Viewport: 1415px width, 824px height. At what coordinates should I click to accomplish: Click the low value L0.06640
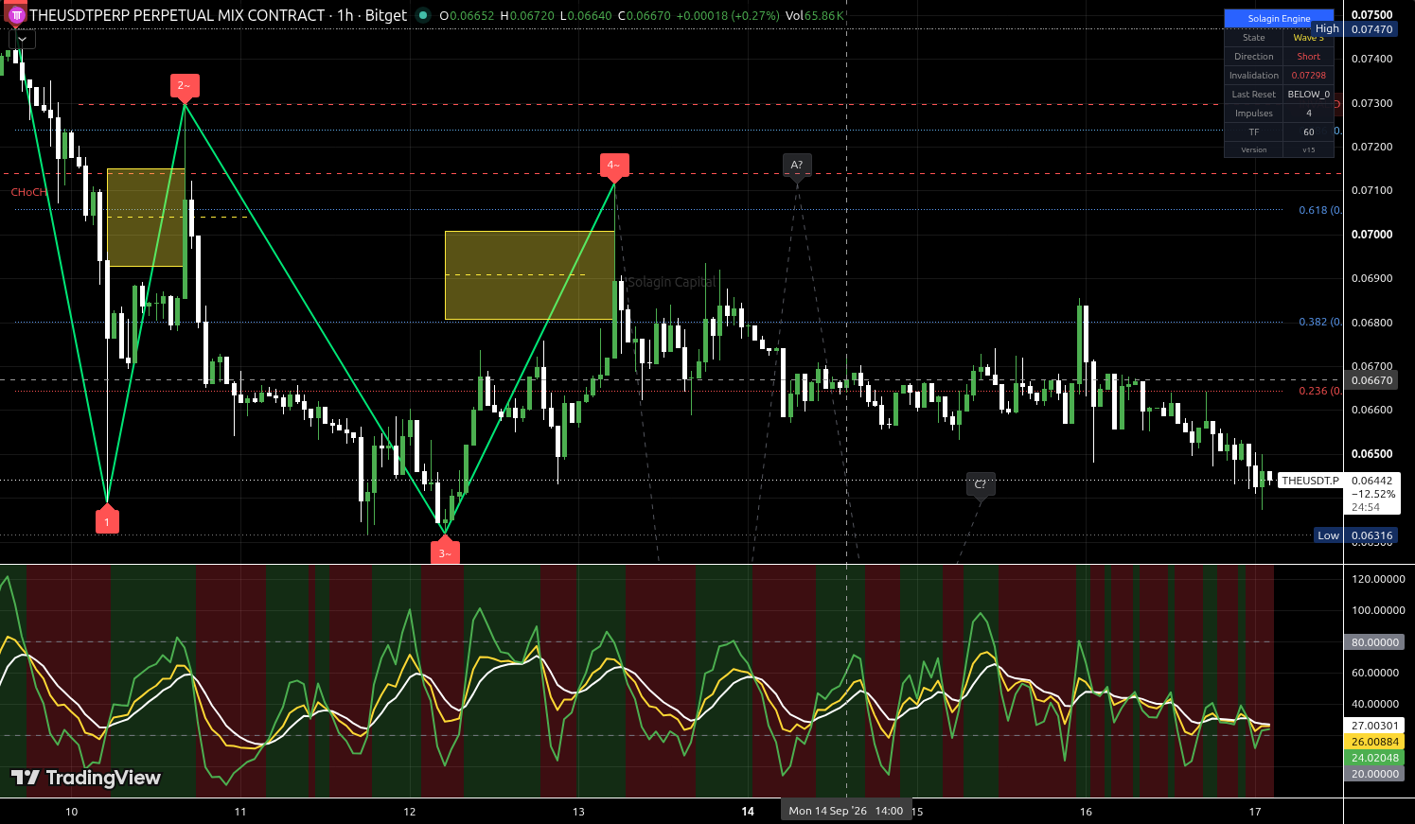(587, 15)
